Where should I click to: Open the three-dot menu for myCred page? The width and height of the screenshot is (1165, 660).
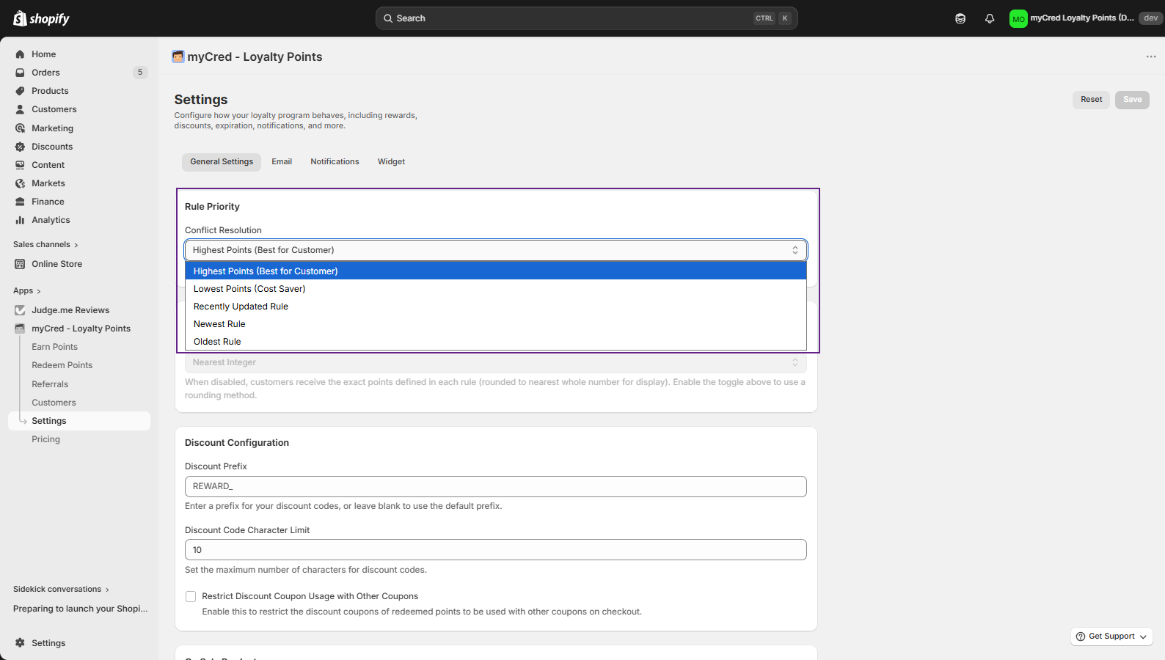coord(1150,56)
